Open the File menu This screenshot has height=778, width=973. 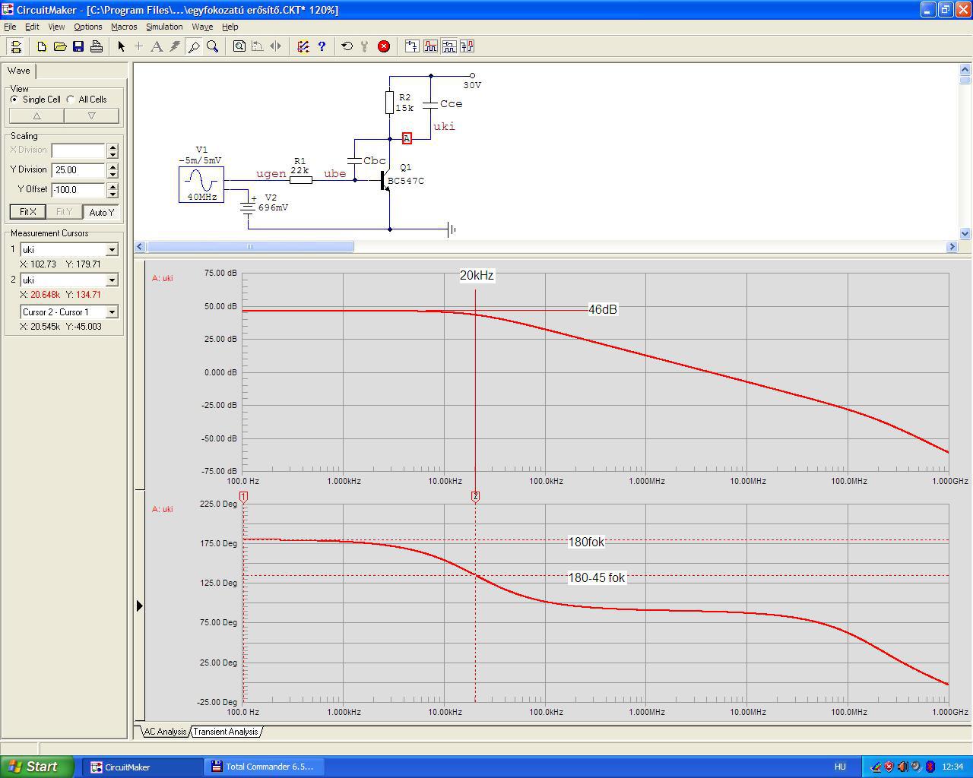click(10, 27)
